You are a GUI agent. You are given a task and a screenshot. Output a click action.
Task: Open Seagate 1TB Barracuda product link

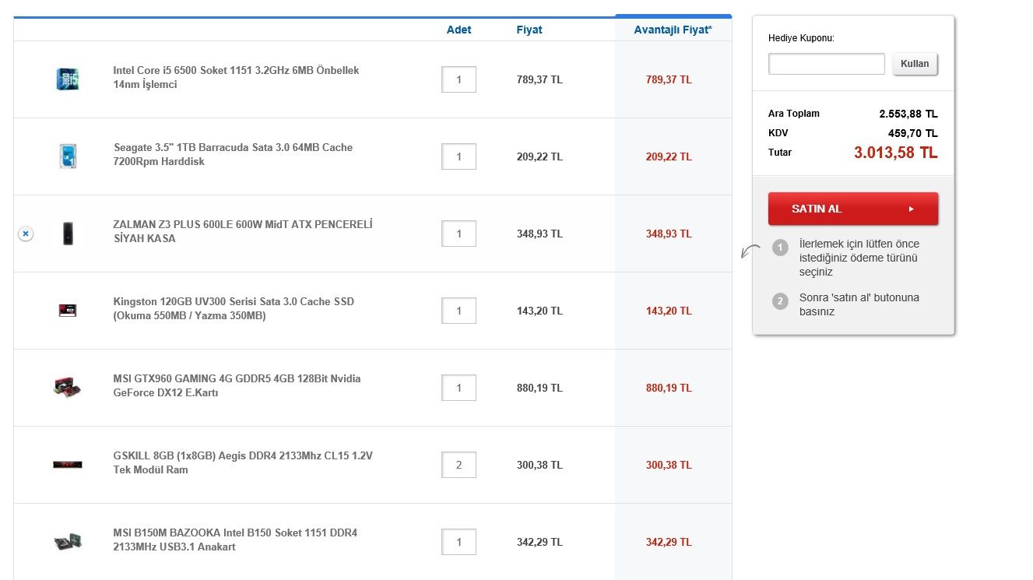pos(232,154)
